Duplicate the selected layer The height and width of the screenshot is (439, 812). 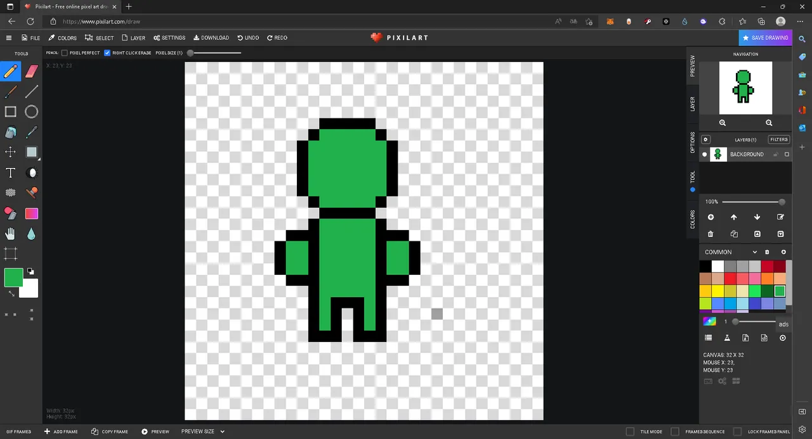[x=734, y=234]
